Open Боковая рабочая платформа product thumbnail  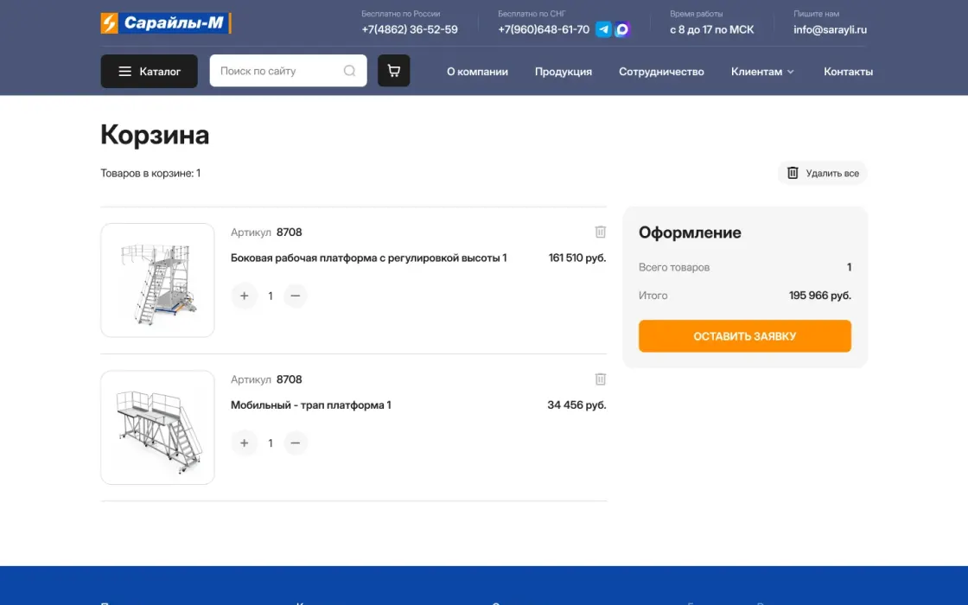click(157, 280)
